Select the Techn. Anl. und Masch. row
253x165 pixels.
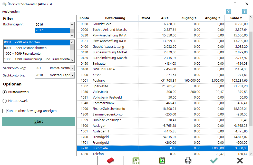[x=162, y=30]
